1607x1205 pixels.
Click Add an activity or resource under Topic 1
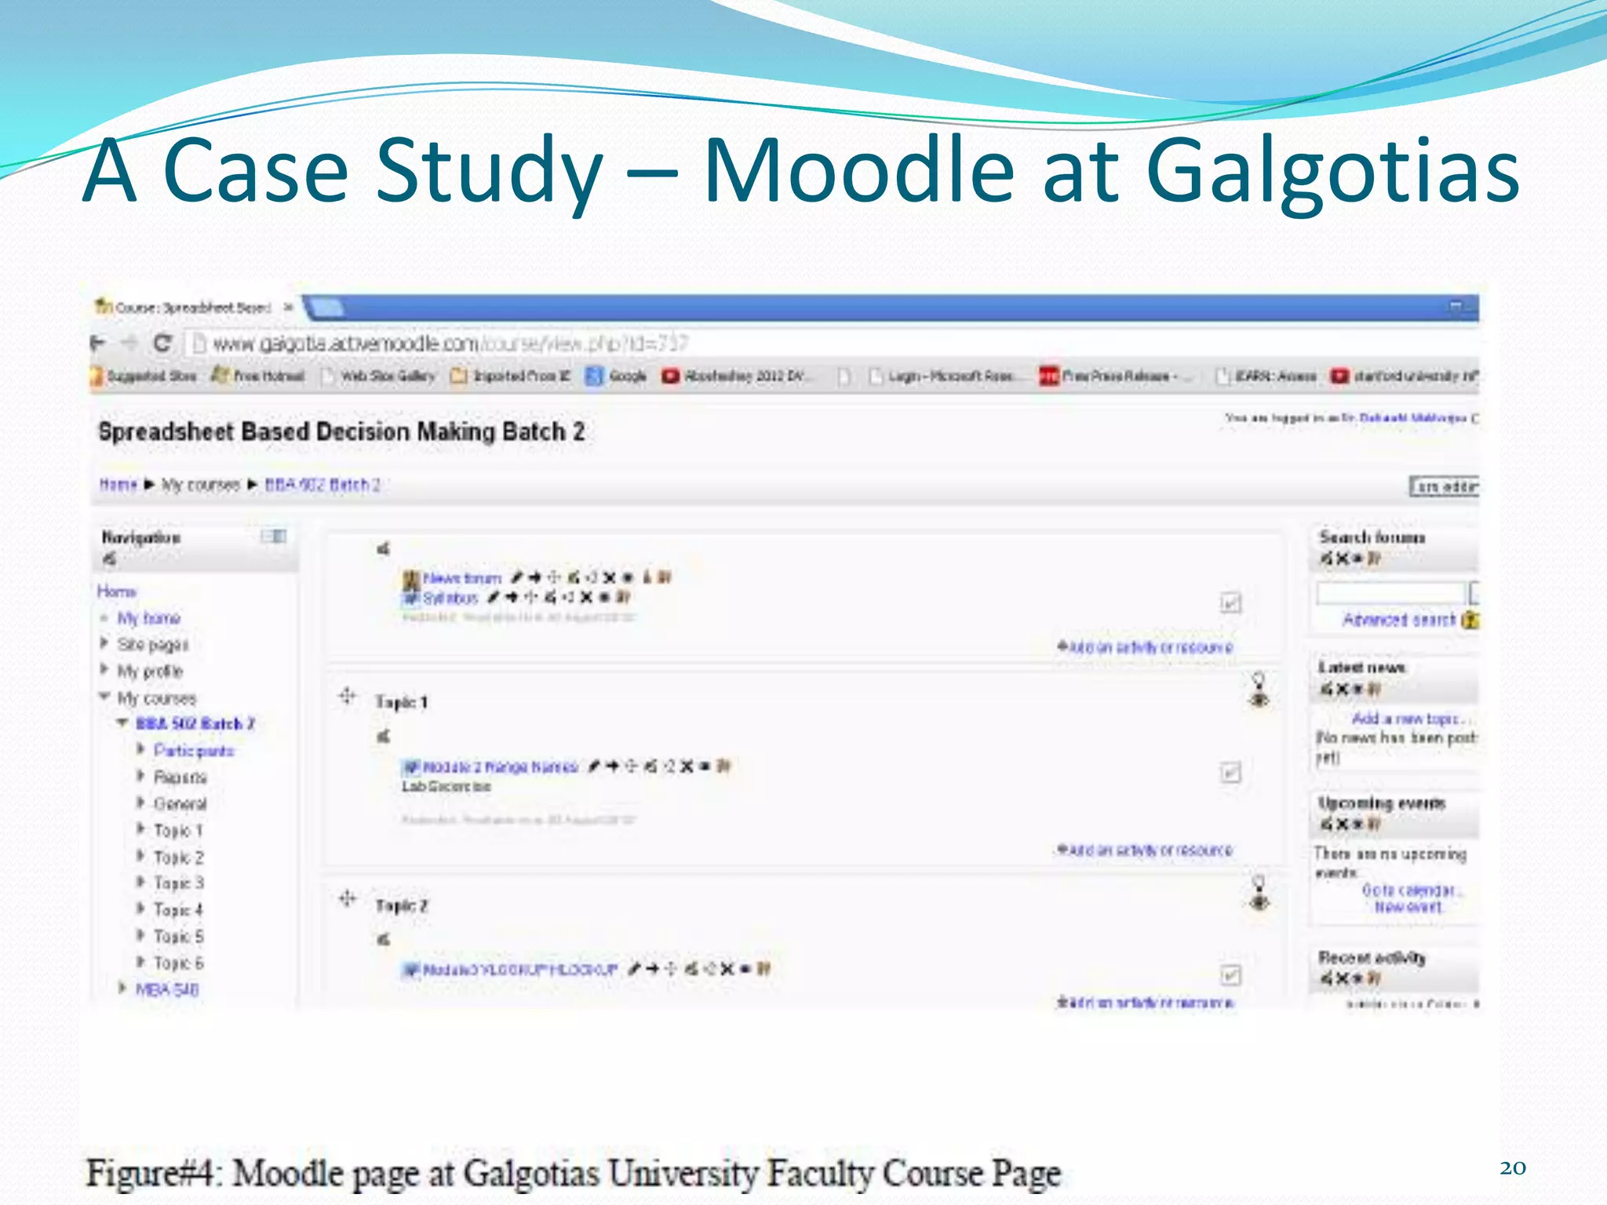pyautogui.click(x=1145, y=850)
